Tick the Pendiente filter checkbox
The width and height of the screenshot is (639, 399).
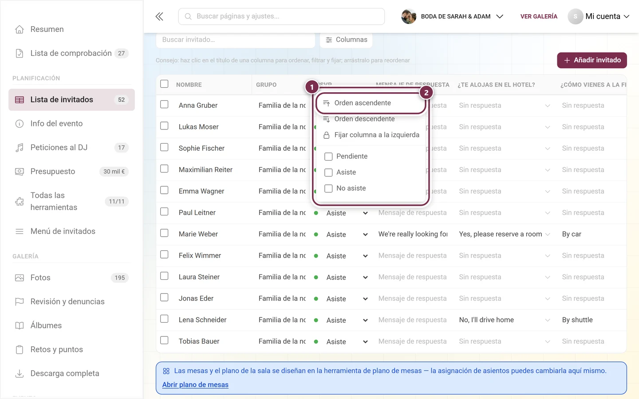[x=328, y=156]
